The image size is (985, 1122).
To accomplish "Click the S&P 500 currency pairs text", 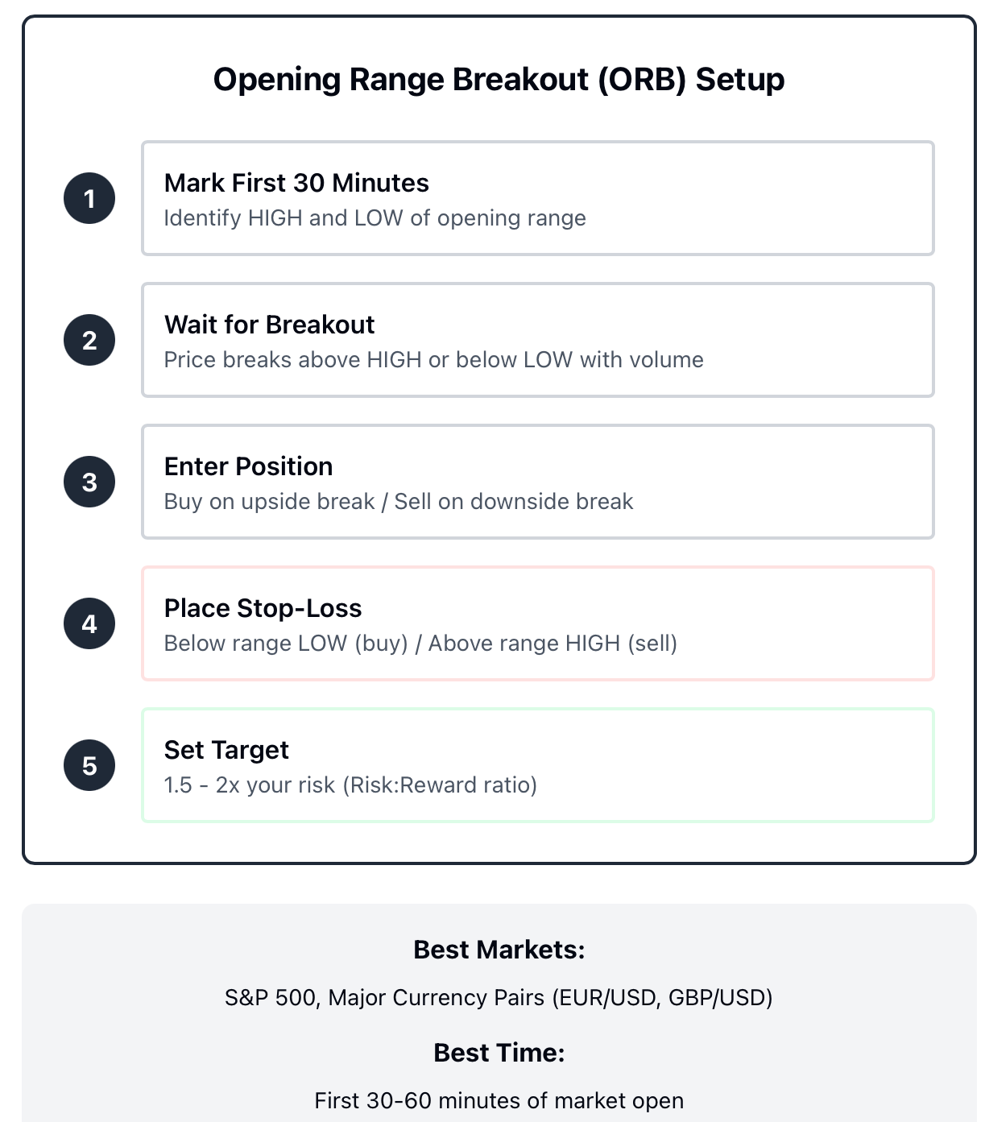I will coord(499,998).
